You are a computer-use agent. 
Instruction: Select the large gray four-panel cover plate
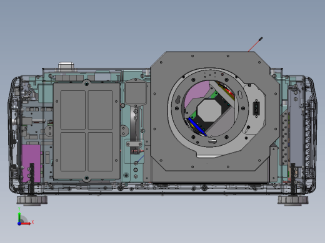87,131
